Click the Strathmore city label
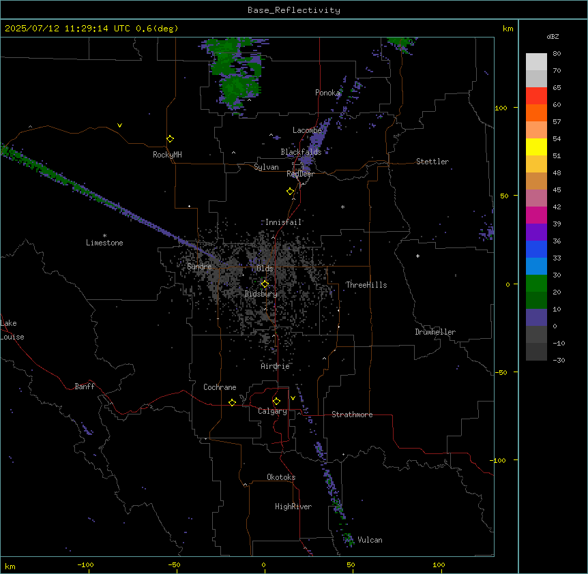Screen dimensions: 588x574 pos(352,414)
